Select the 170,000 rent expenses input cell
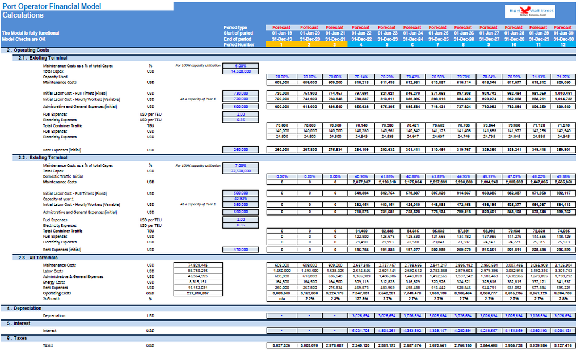This screenshot has width=581, height=354. click(241, 250)
